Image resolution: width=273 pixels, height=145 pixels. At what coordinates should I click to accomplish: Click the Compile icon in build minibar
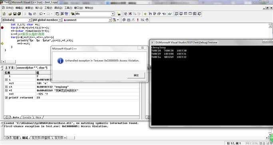(124, 20)
